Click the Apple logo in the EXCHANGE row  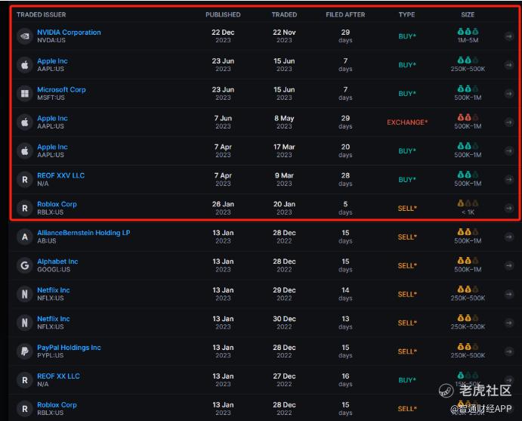tap(25, 122)
